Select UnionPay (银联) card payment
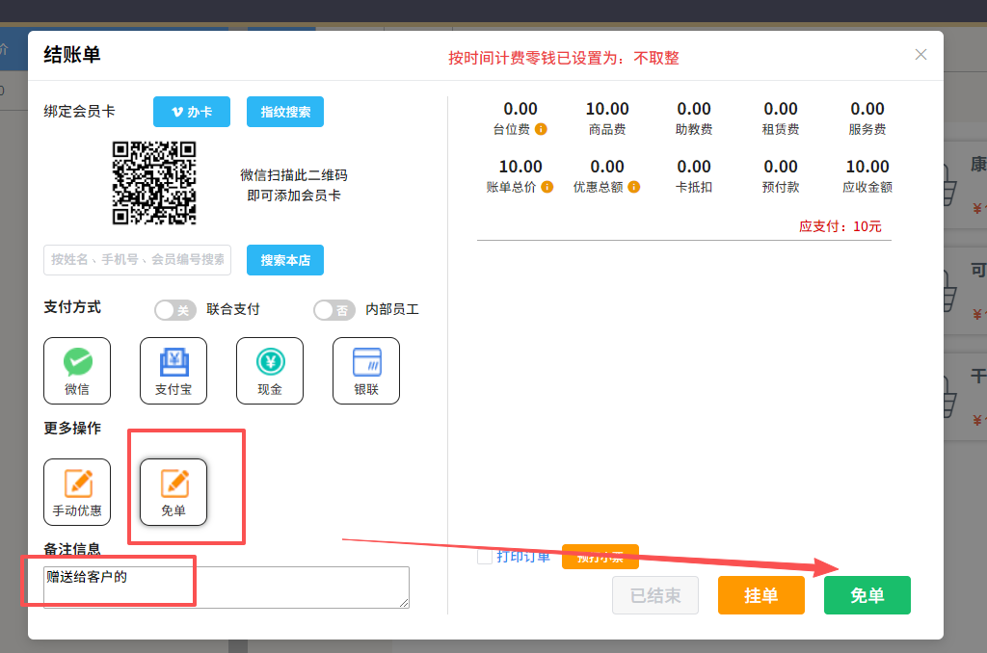Screen dimensions: 987x653 point(366,371)
